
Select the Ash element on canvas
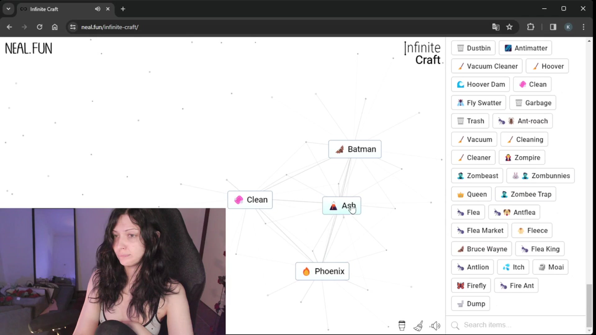341,206
